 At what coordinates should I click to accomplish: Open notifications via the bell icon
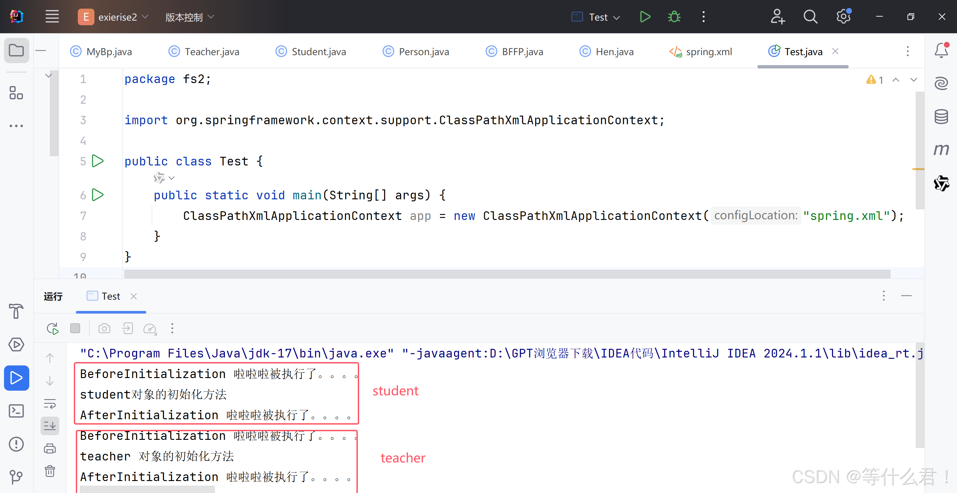click(941, 50)
